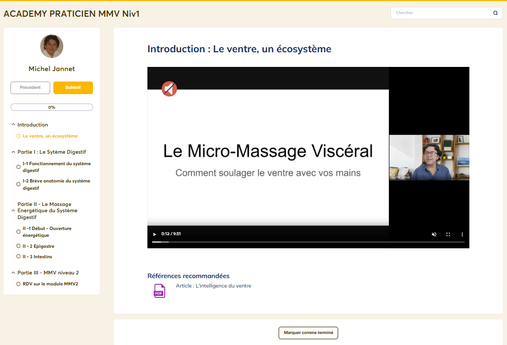Open lesson Le ventre, un écosystème
The height and width of the screenshot is (345, 507).
pos(50,136)
